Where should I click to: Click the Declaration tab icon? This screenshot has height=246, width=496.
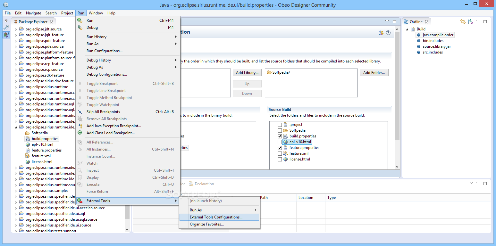191,184
